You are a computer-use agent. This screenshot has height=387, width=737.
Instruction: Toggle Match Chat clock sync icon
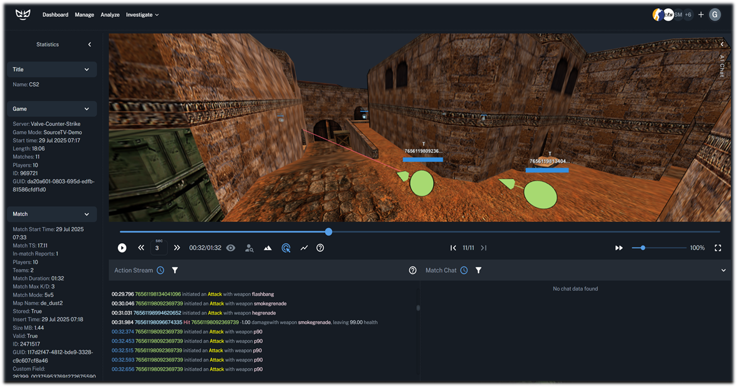464,270
